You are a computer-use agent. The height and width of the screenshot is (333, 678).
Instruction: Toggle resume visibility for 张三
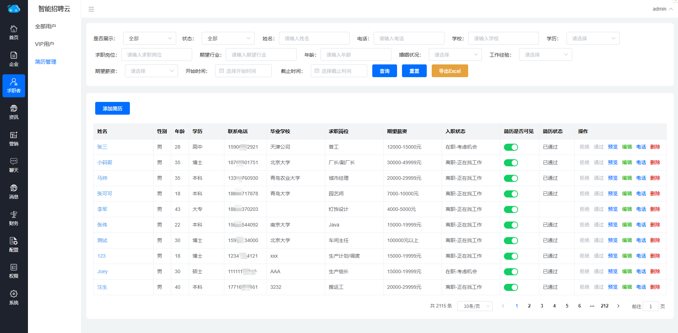511,147
